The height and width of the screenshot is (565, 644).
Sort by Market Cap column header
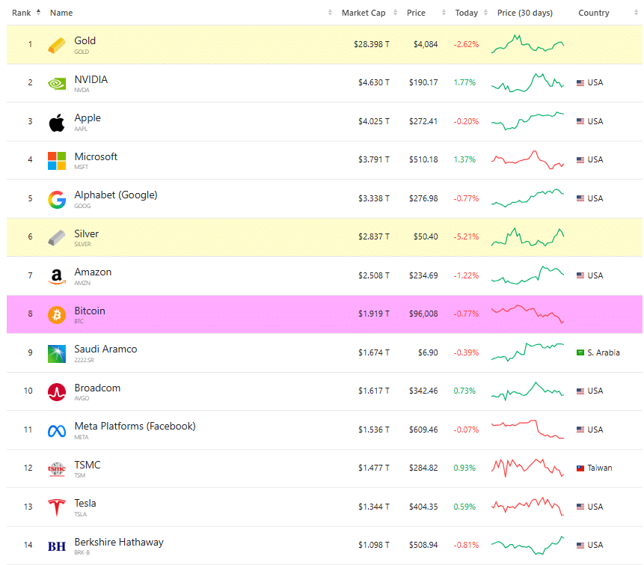tap(363, 13)
